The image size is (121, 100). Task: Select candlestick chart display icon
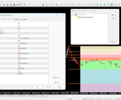97,5
